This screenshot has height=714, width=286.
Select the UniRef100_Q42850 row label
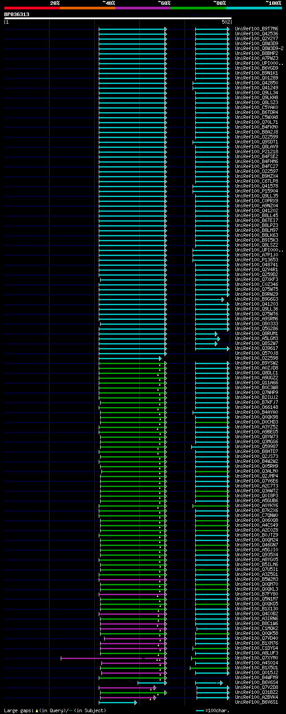pyautogui.click(x=257, y=83)
